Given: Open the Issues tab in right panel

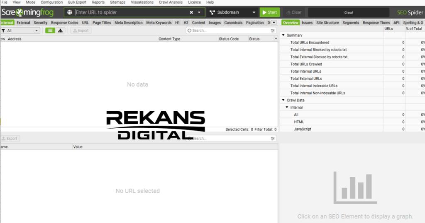Looking at the screenshot, I should point(307,23).
